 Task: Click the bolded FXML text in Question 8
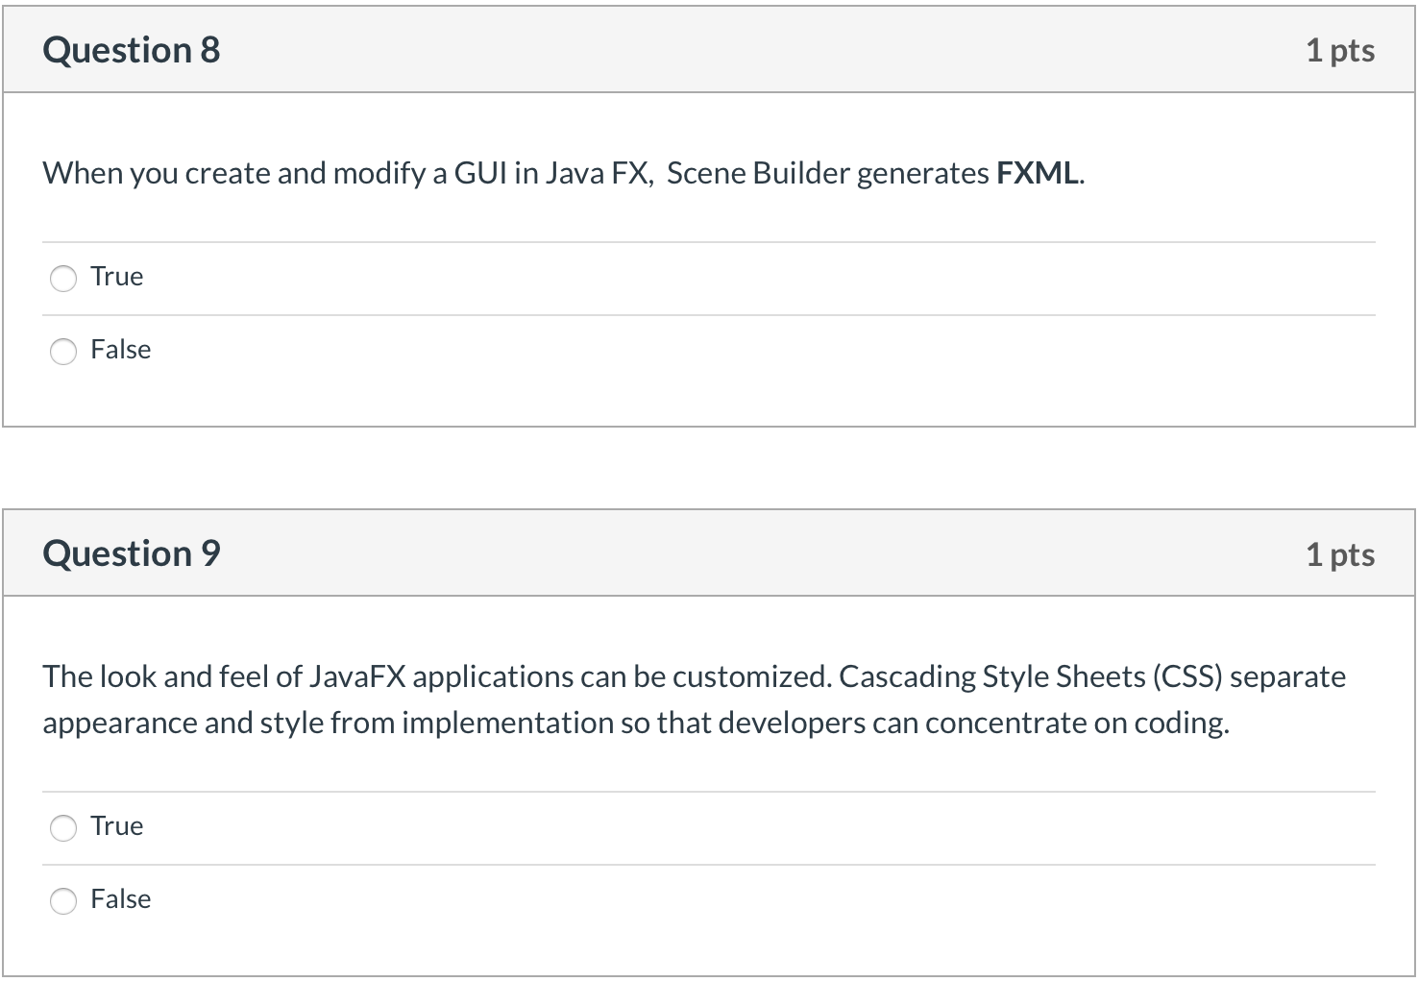point(1037,173)
